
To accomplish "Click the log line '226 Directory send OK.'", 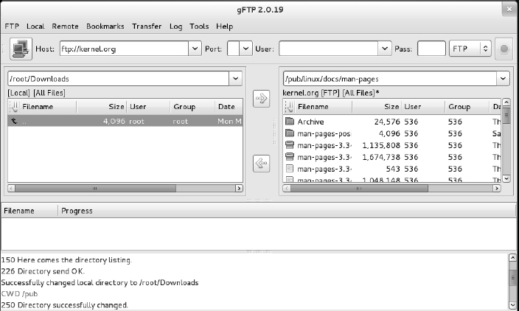I will click(x=43, y=271).
